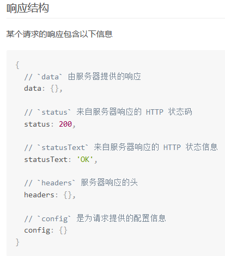Click the closing curly brace in code
This screenshot has width=225, height=256.
click(17, 242)
